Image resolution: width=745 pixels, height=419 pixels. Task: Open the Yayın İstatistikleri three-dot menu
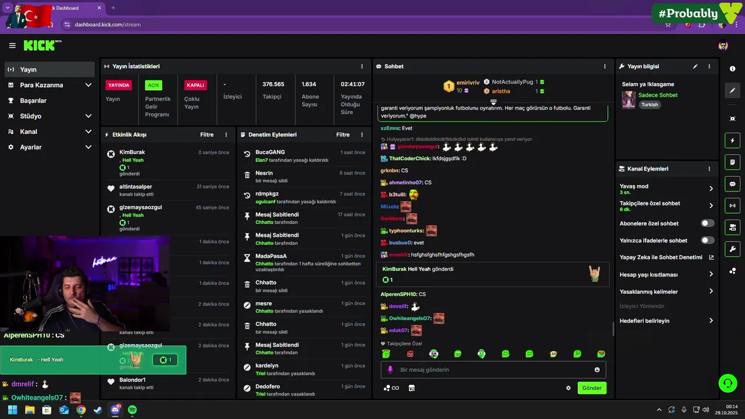click(x=362, y=66)
